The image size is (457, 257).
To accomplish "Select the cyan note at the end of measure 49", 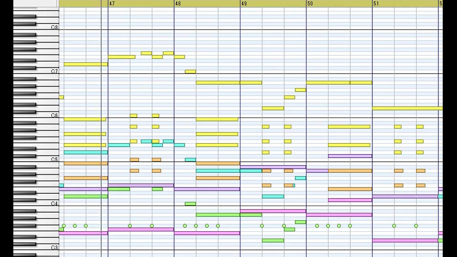I will coord(300,178).
